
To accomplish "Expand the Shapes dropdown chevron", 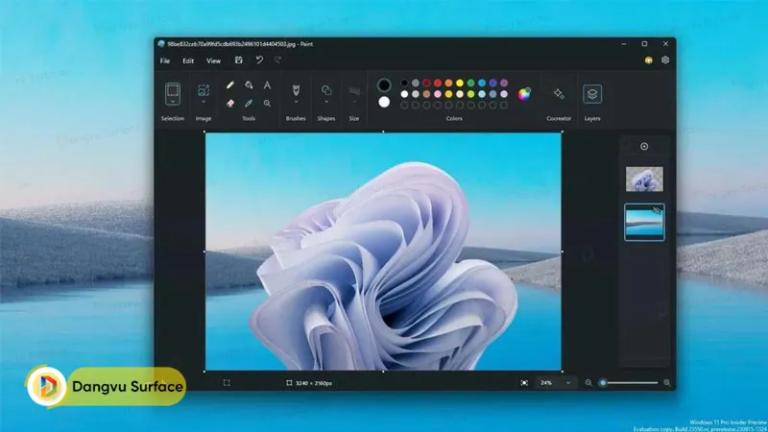I will [x=326, y=102].
